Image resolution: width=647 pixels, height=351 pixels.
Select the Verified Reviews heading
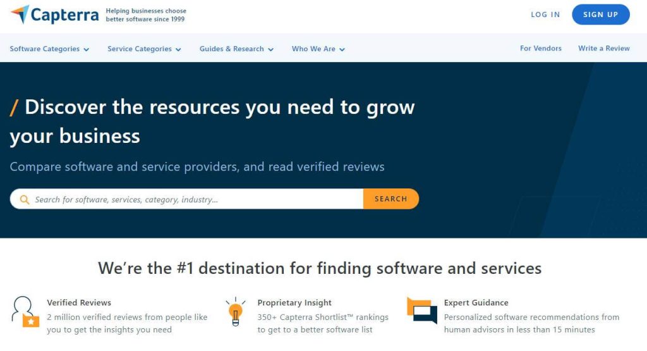79,303
